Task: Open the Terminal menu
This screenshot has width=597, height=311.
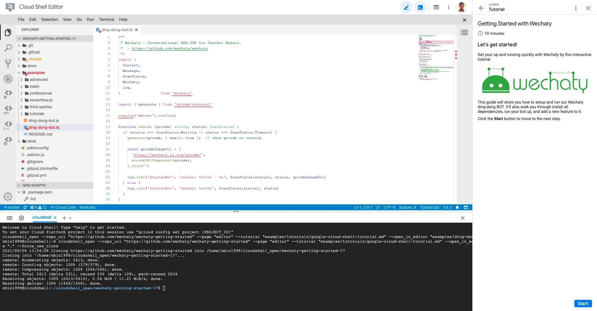Action: pyautogui.click(x=106, y=19)
